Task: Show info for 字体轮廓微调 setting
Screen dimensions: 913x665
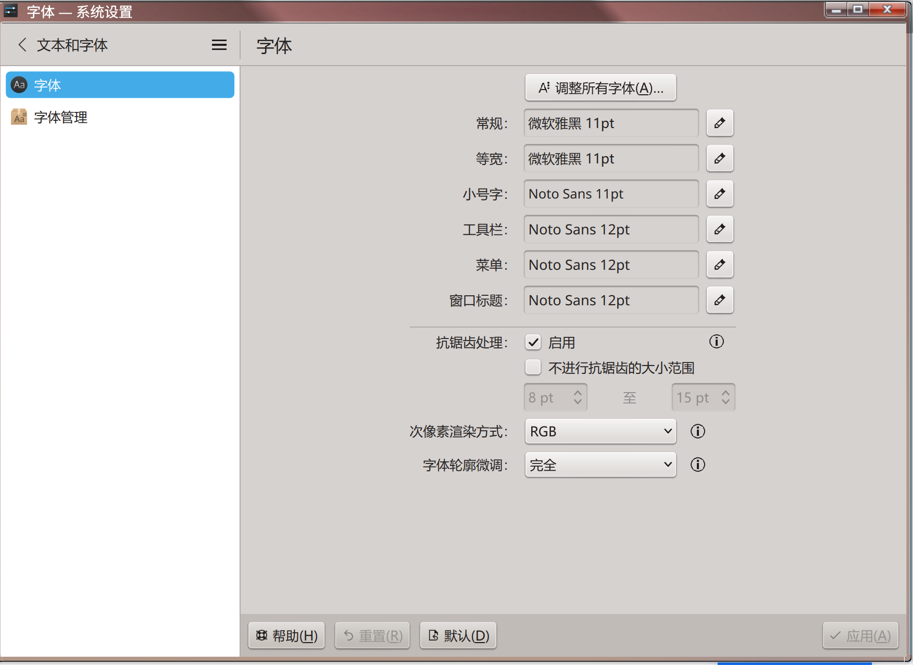Action: pyautogui.click(x=698, y=465)
